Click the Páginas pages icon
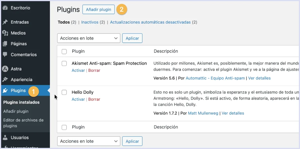The height and width of the screenshot is (149, 300). tap(5, 44)
